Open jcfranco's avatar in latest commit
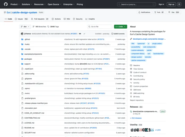This screenshot has height=137, width=185. 22,34
